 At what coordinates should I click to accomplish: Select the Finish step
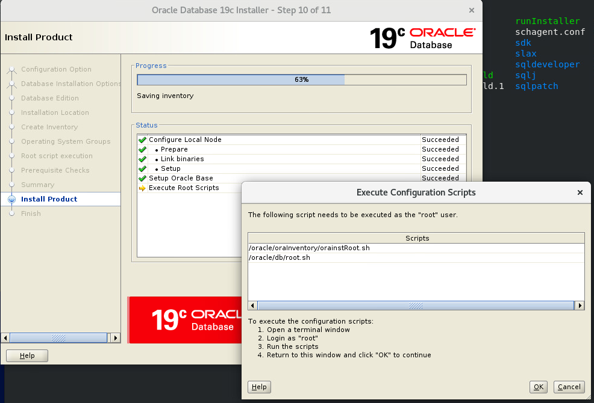31,214
